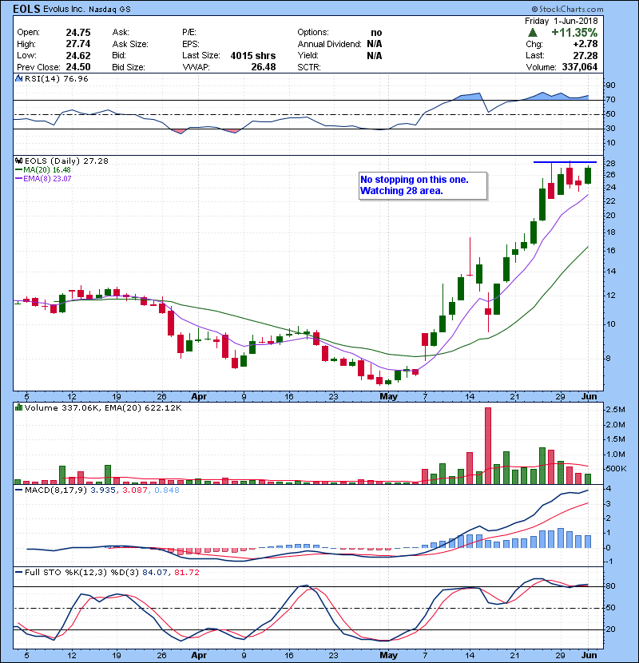Click the Chg value +2.78
Viewport: 639px width, 663px height.
585,44
